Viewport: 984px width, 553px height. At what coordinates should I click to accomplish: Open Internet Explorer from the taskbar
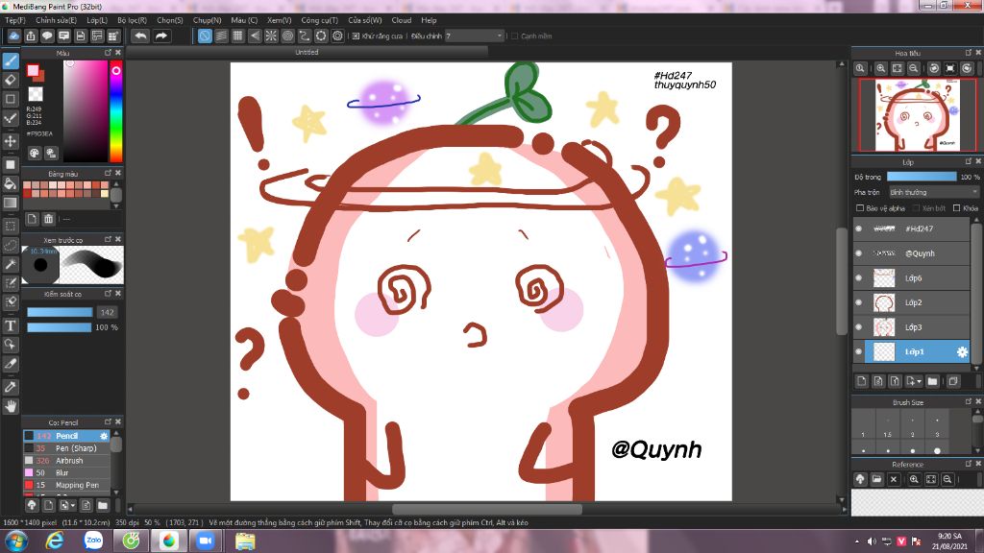click(55, 541)
